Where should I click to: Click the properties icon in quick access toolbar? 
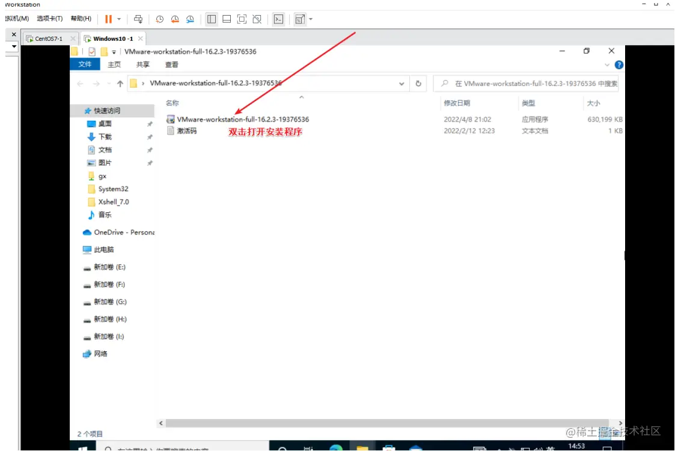coord(92,52)
